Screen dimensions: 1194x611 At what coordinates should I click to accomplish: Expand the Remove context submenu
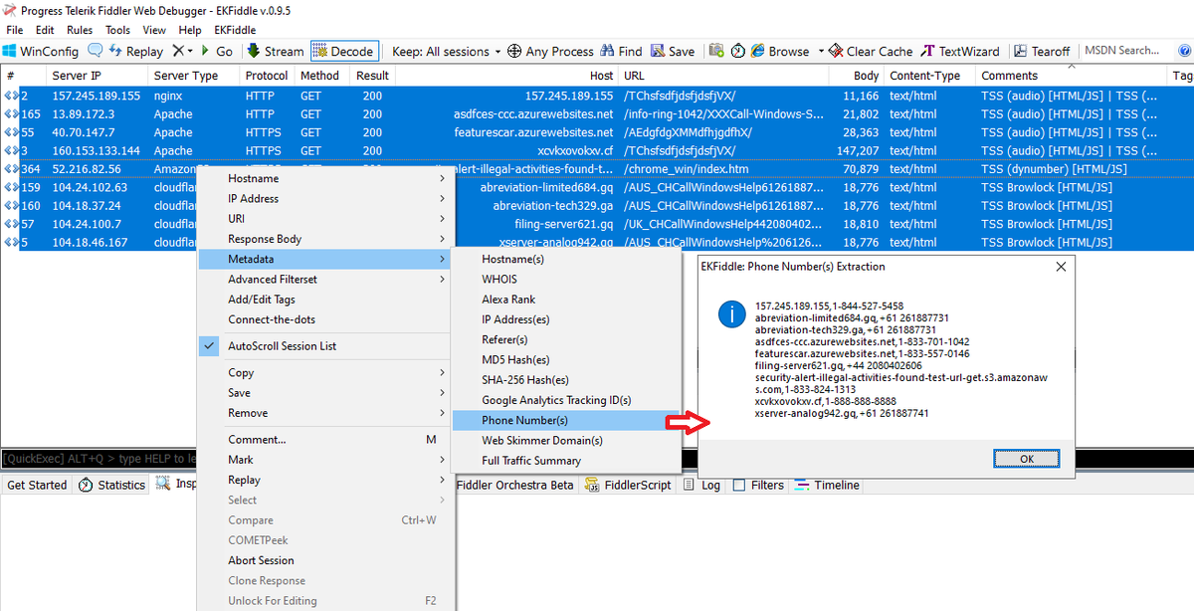coord(325,413)
